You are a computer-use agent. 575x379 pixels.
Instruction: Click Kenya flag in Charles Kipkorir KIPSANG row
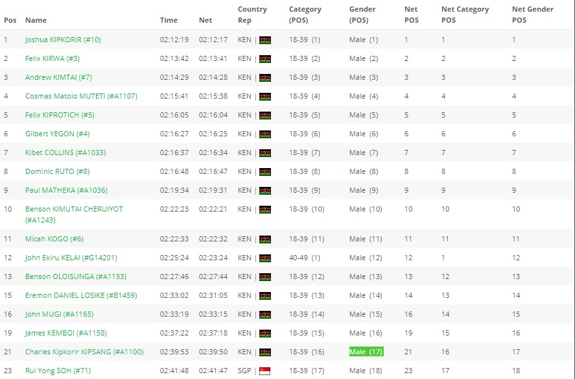point(265,352)
